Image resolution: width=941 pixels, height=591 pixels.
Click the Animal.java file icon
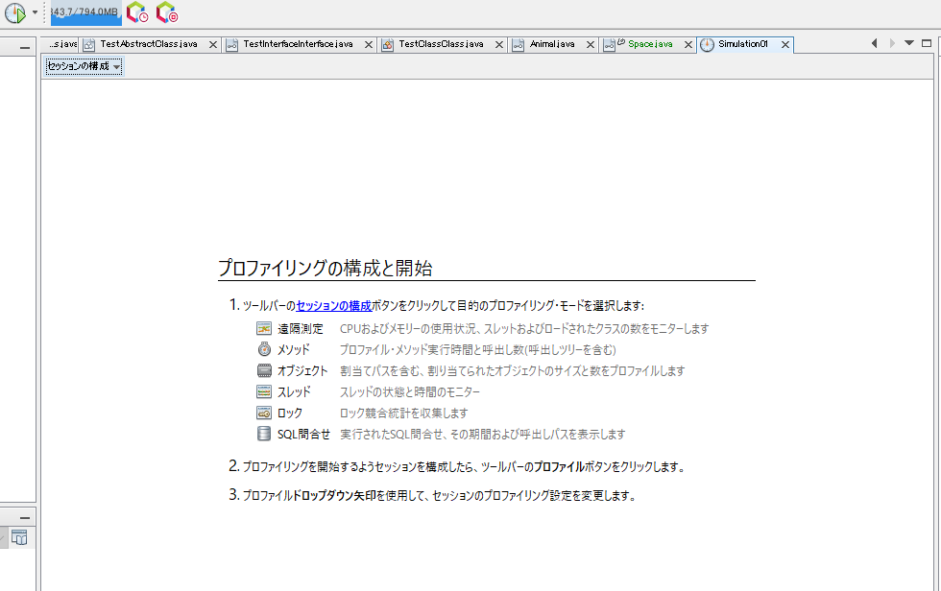(x=518, y=45)
